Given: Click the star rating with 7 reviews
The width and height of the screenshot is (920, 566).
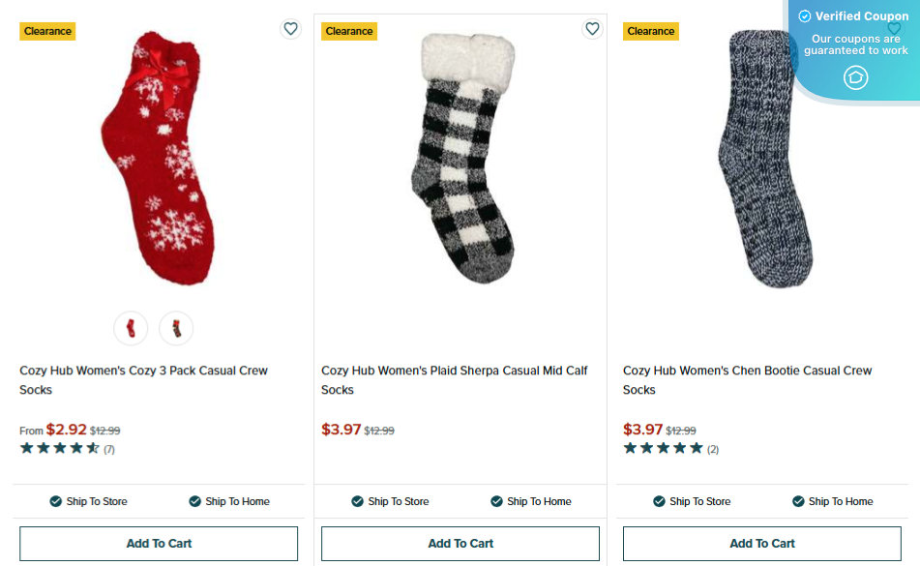Looking at the screenshot, I should pos(60,448).
